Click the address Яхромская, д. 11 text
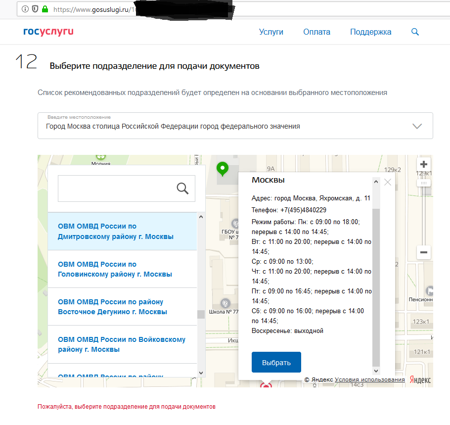Viewport: 450px width, 425px height. pyautogui.click(x=345, y=198)
